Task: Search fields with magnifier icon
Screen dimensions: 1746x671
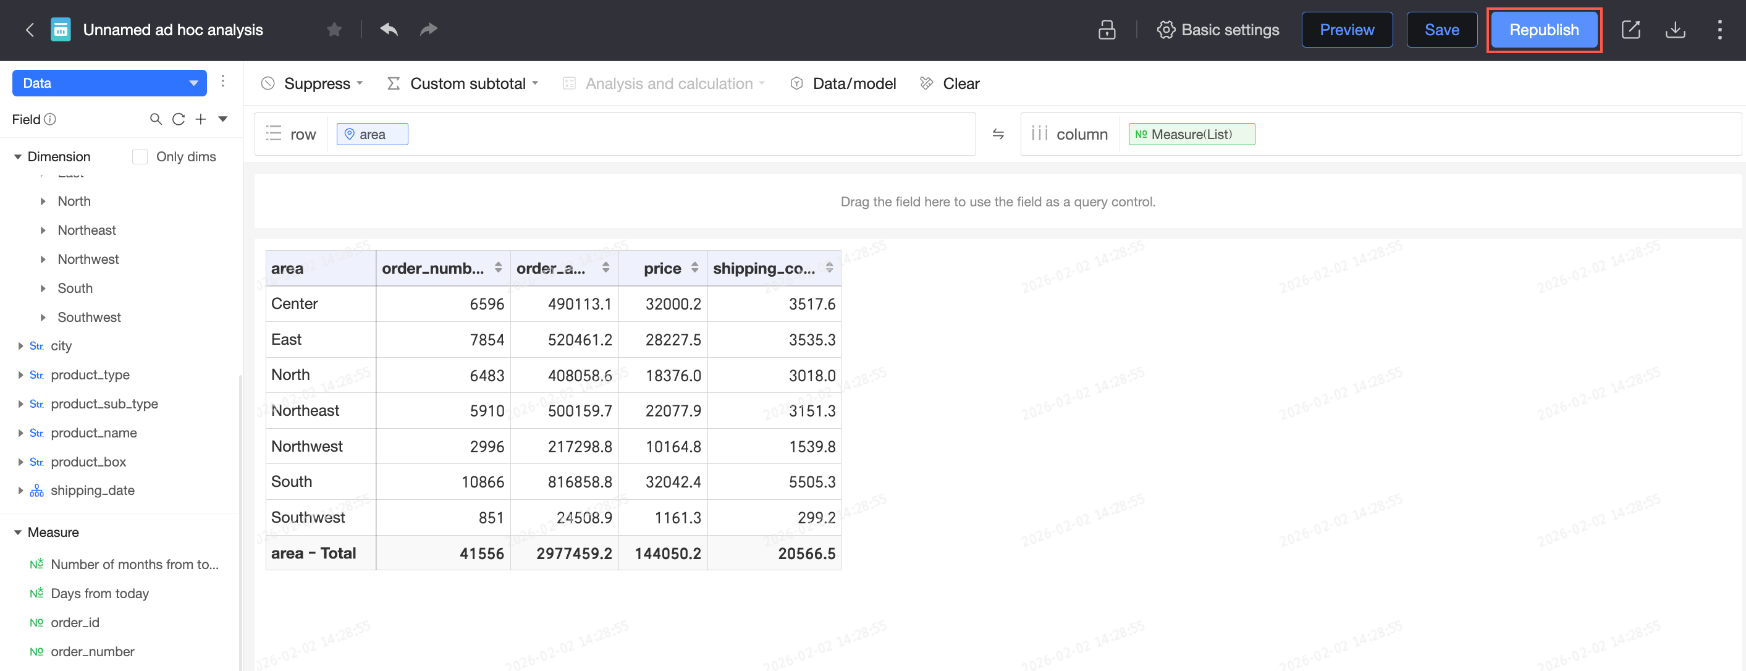Action: [156, 119]
